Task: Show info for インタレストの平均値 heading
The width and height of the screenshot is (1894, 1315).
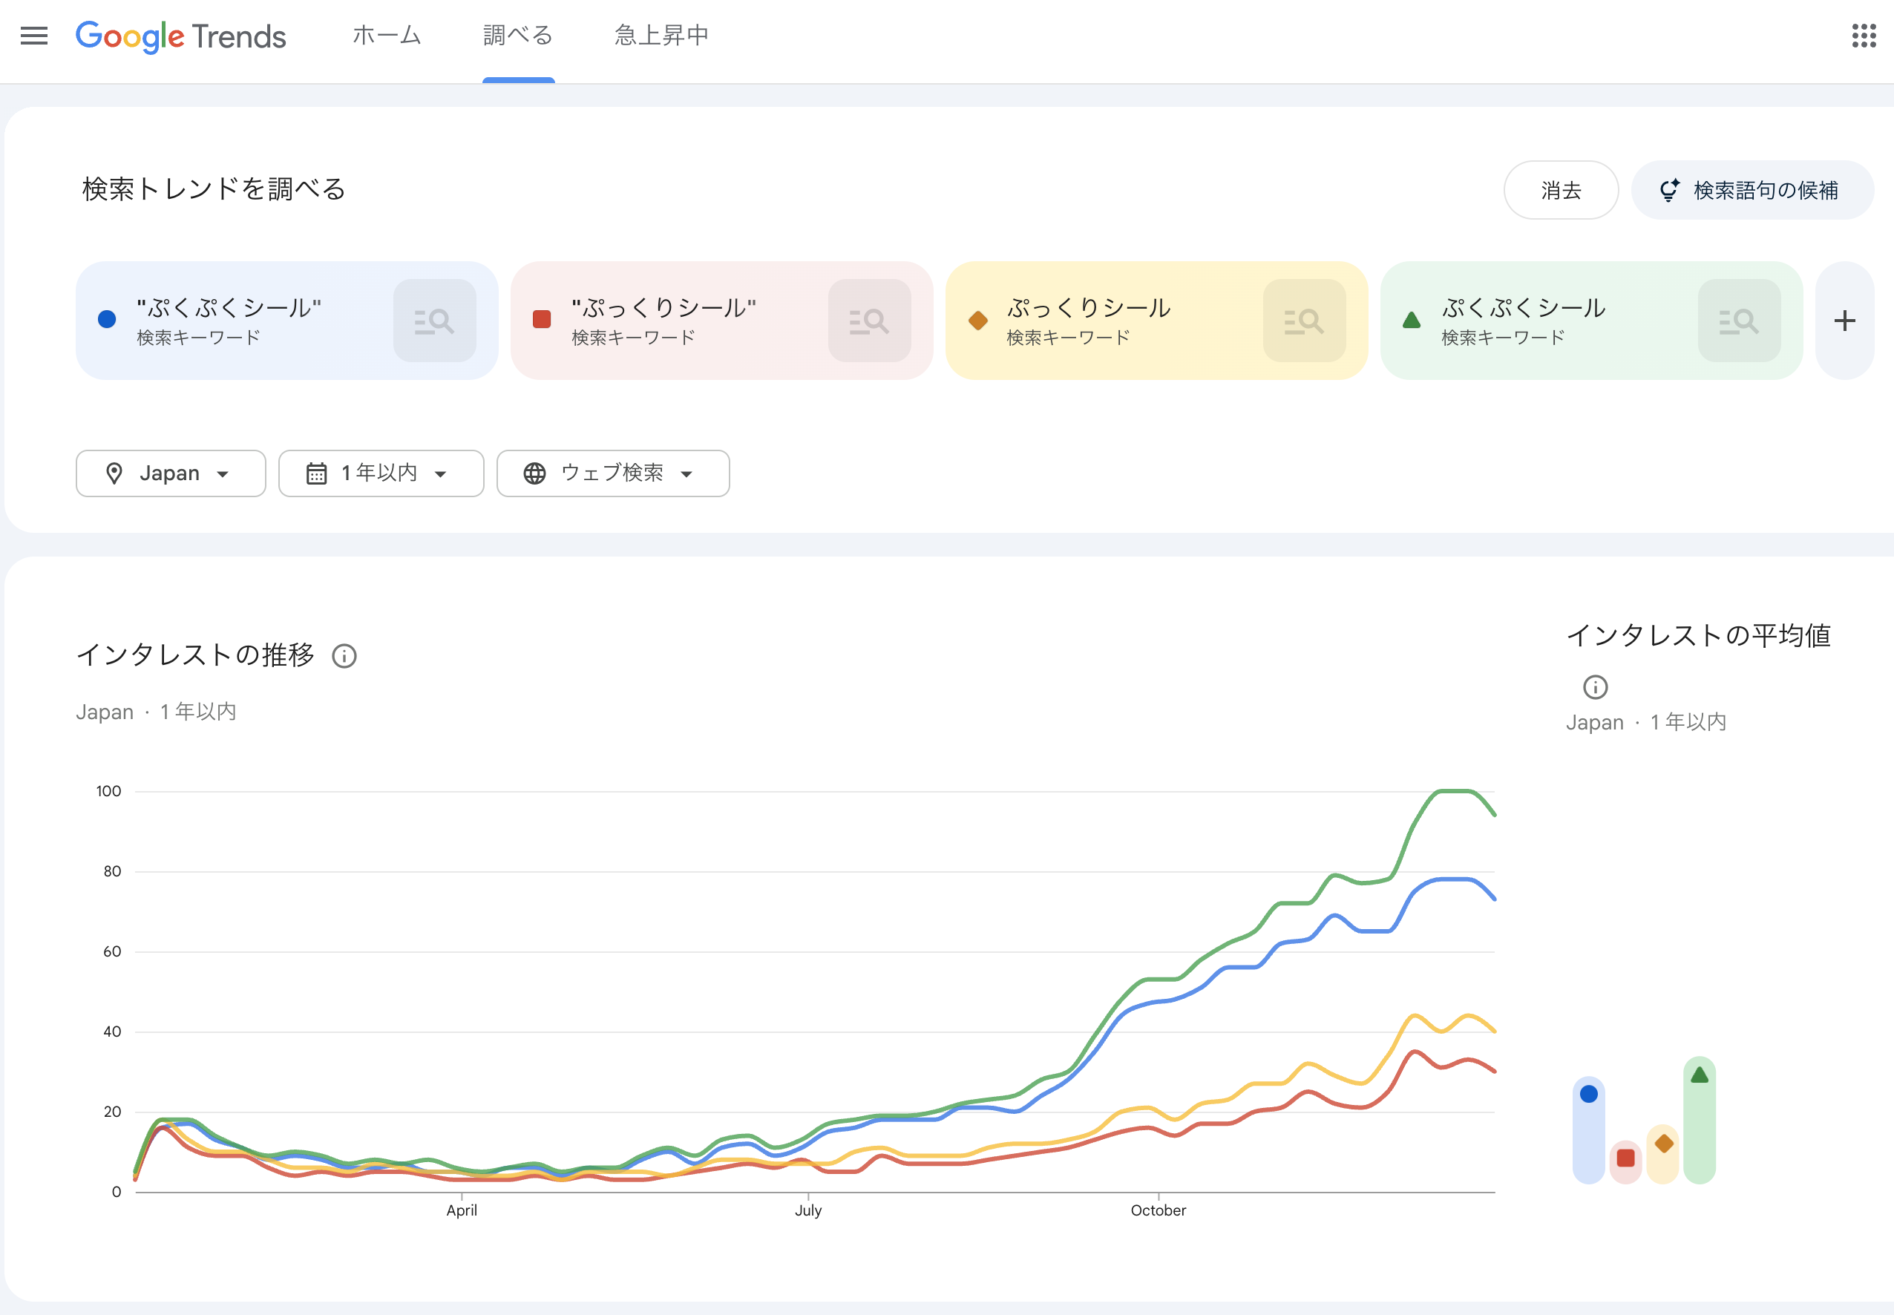Action: pos(1595,686)
